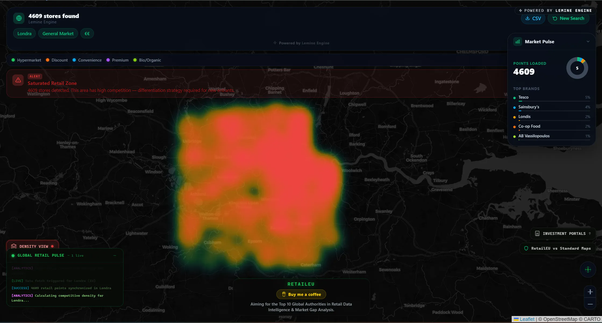Click the Romford map label

387,127
